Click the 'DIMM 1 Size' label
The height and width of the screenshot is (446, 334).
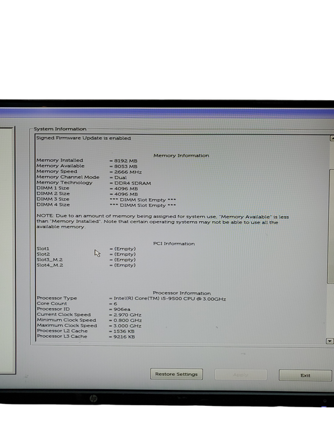point(53,188)
